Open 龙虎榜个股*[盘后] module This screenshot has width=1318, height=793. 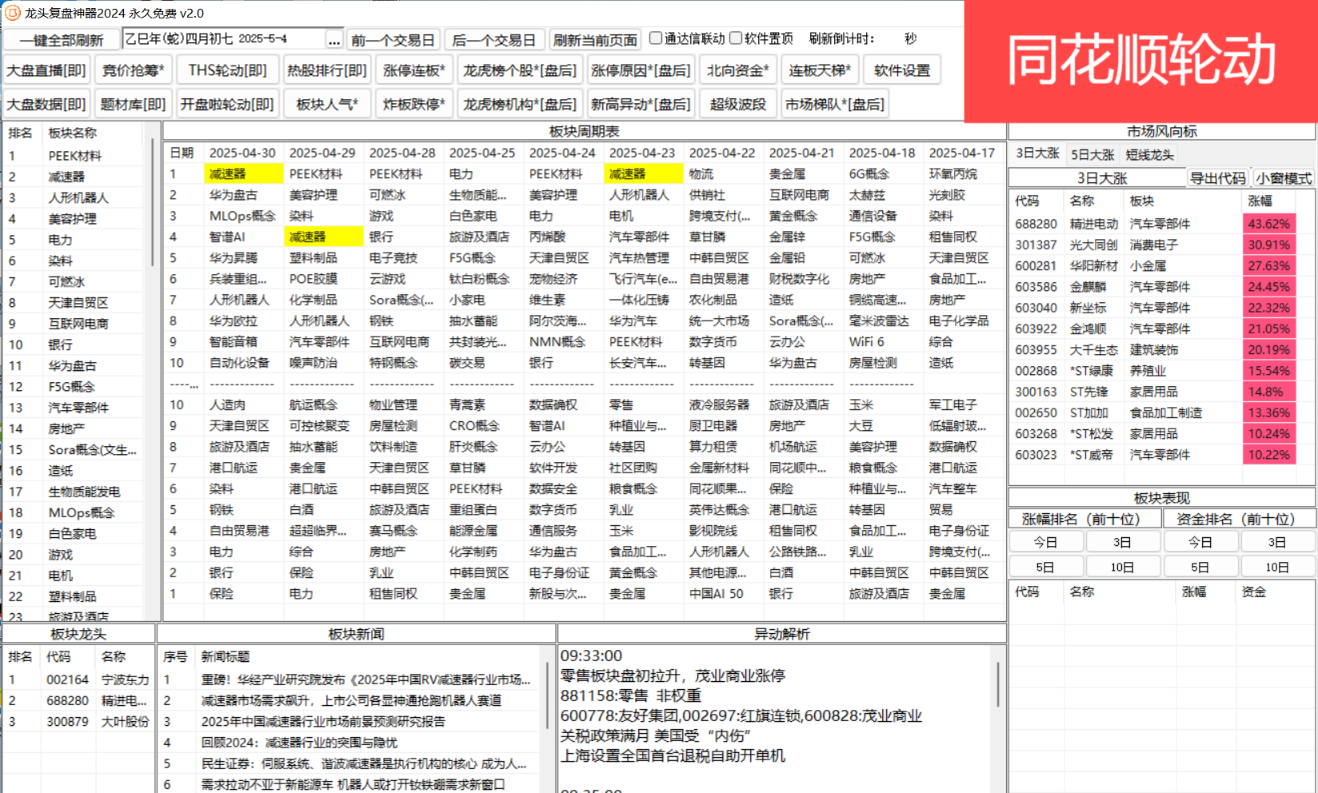coord(520,70)
